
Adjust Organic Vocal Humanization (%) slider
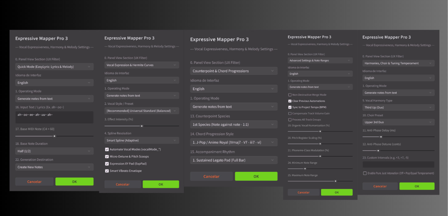320,131
